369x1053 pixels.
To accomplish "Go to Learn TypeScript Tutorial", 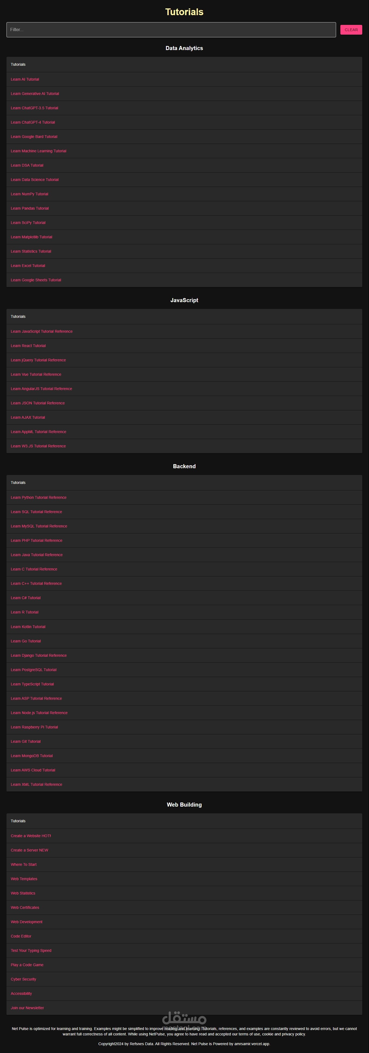I will (32, 684).
